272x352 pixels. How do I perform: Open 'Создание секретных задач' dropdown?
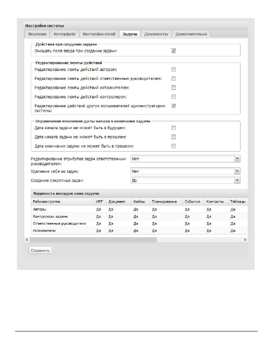pos(237,180)
